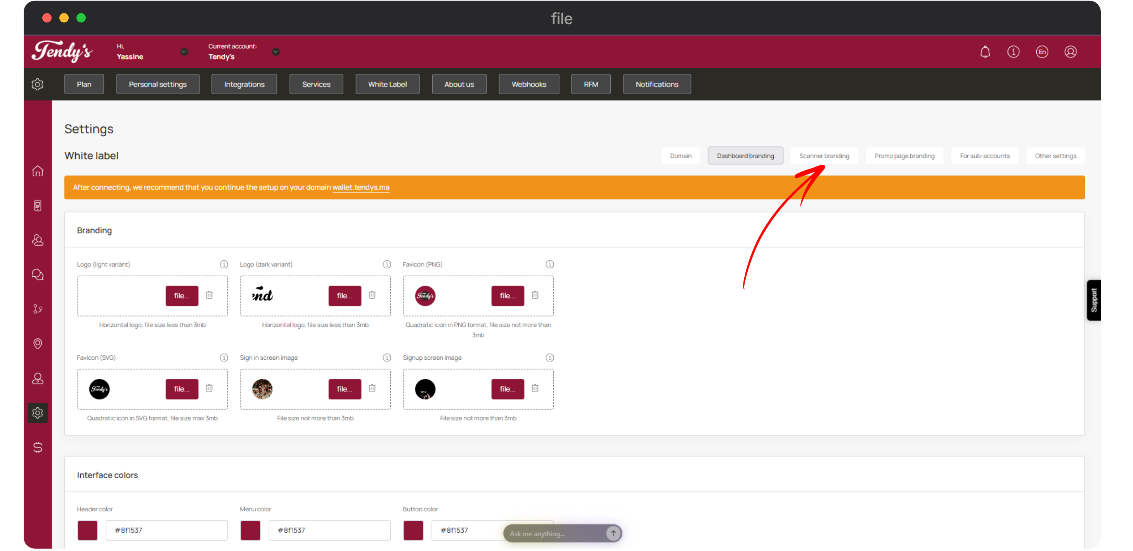
Task: Choose file for Logo (dark variant)
Action: pyautogui.click(x=345, y=296)
